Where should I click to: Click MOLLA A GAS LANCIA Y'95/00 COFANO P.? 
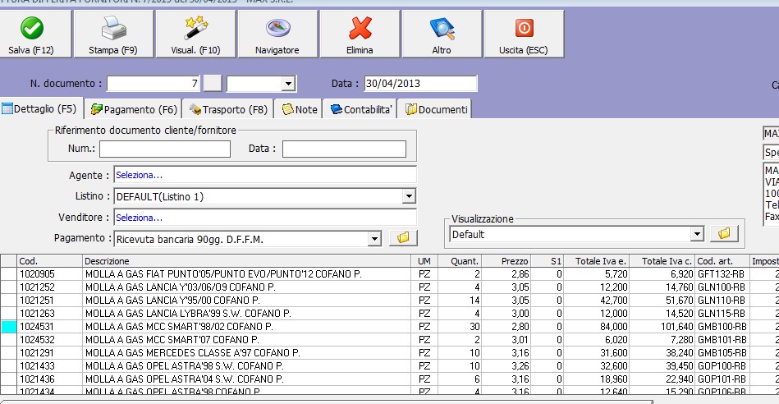[172, 301]
